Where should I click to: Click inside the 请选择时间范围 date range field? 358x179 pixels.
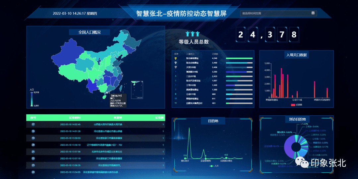pyautogui.click(x=278, y=13)
